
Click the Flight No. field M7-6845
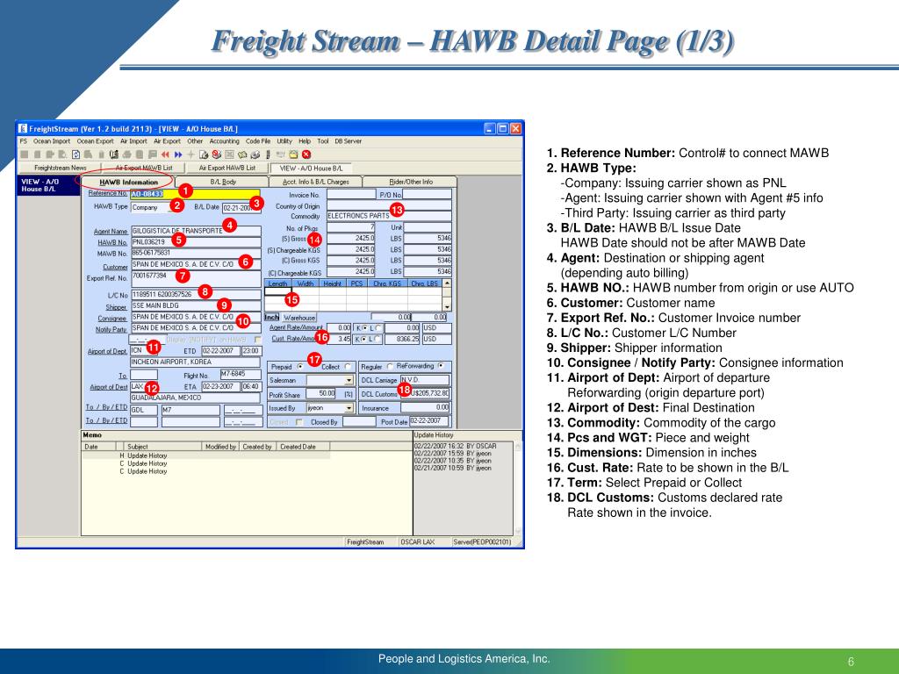click(x=241, y=374)
